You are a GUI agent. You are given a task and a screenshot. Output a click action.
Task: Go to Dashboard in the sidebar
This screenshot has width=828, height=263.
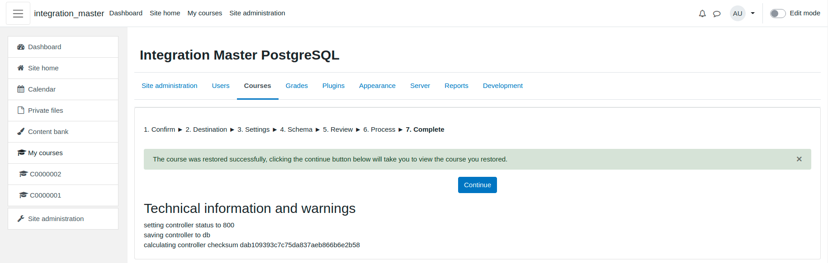[x=63, y=47]
